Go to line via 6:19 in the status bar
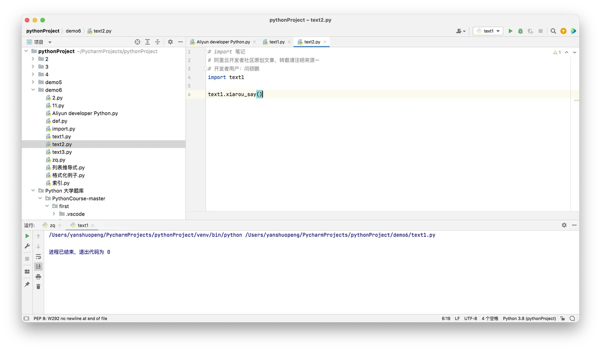This screenshot has width=601, height=351. click(x=446, y=318)
